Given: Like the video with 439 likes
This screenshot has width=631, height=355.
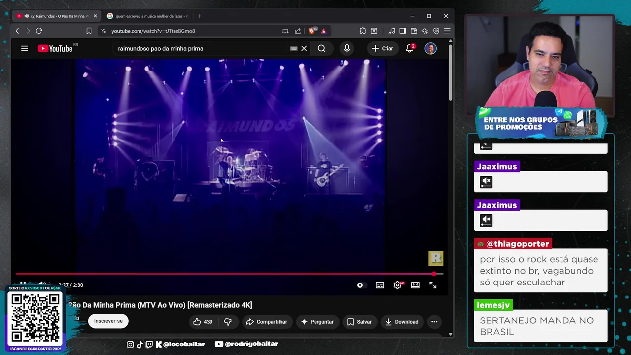Looking at the screenshot, I should point(203,322).
